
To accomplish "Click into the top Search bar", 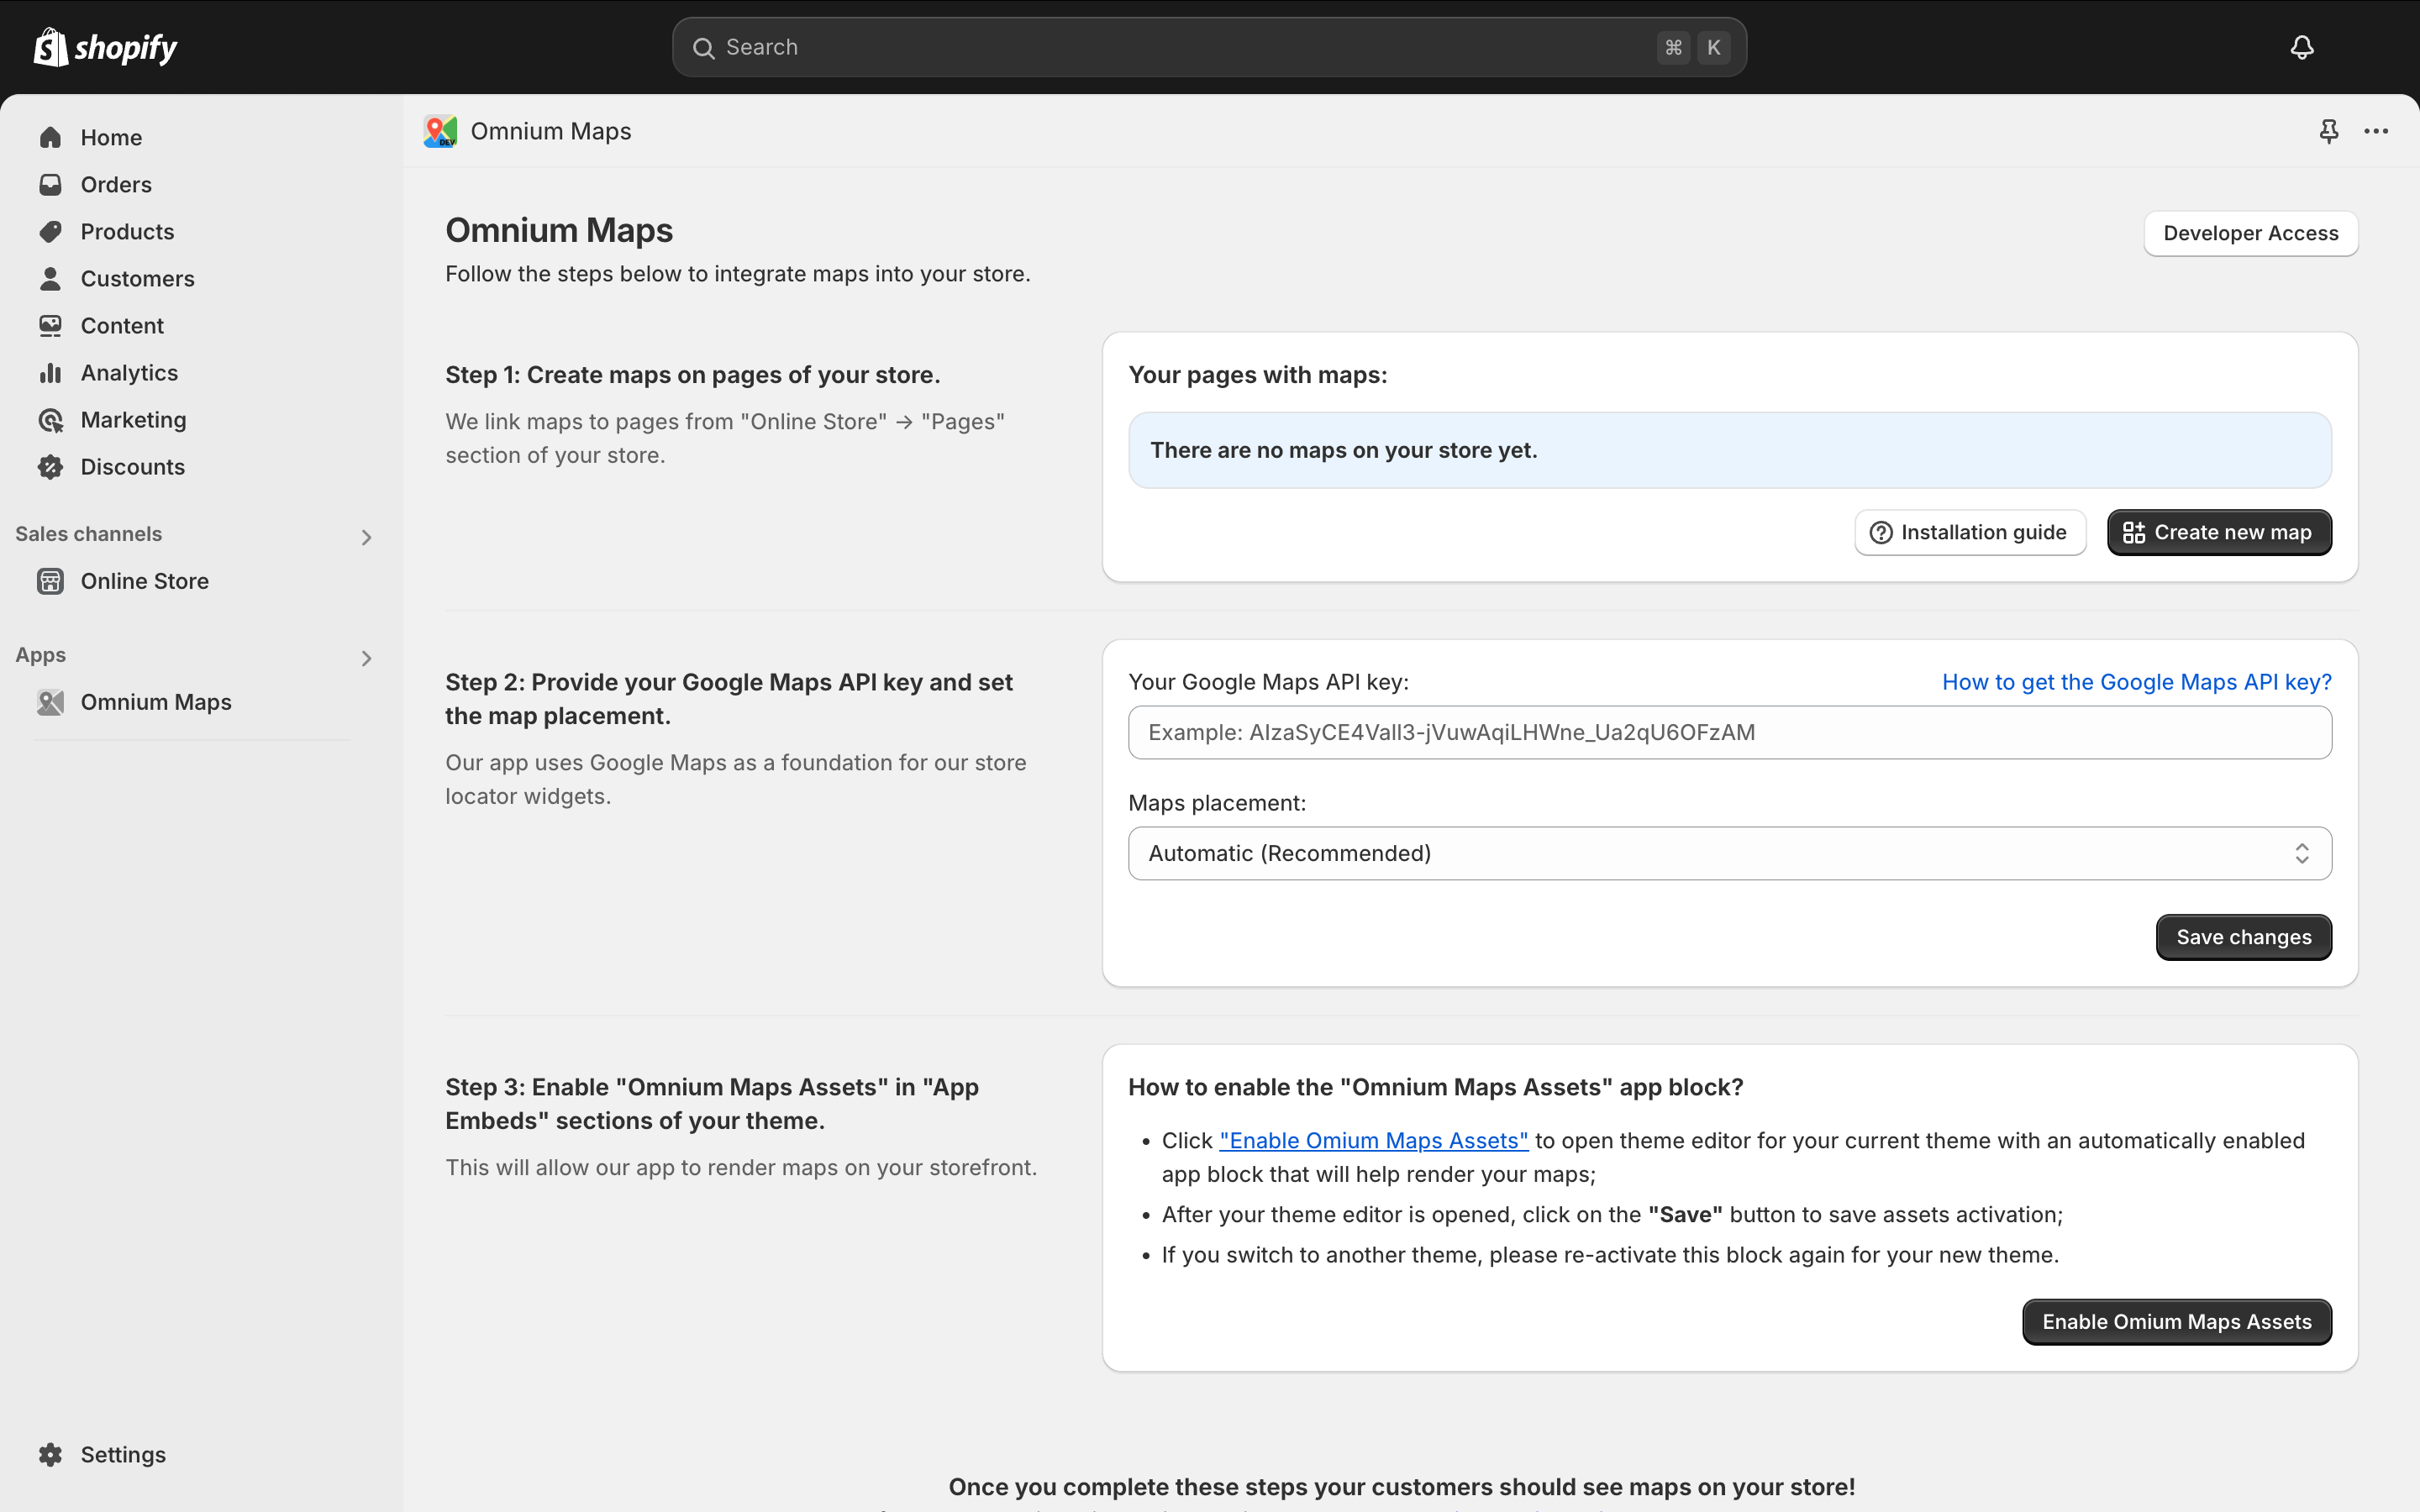I will click(1209, 47).
